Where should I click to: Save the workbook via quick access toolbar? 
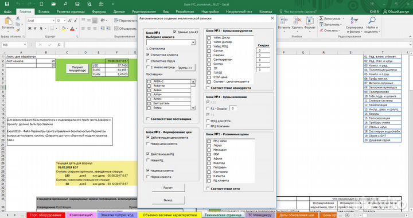coord(7,4)
